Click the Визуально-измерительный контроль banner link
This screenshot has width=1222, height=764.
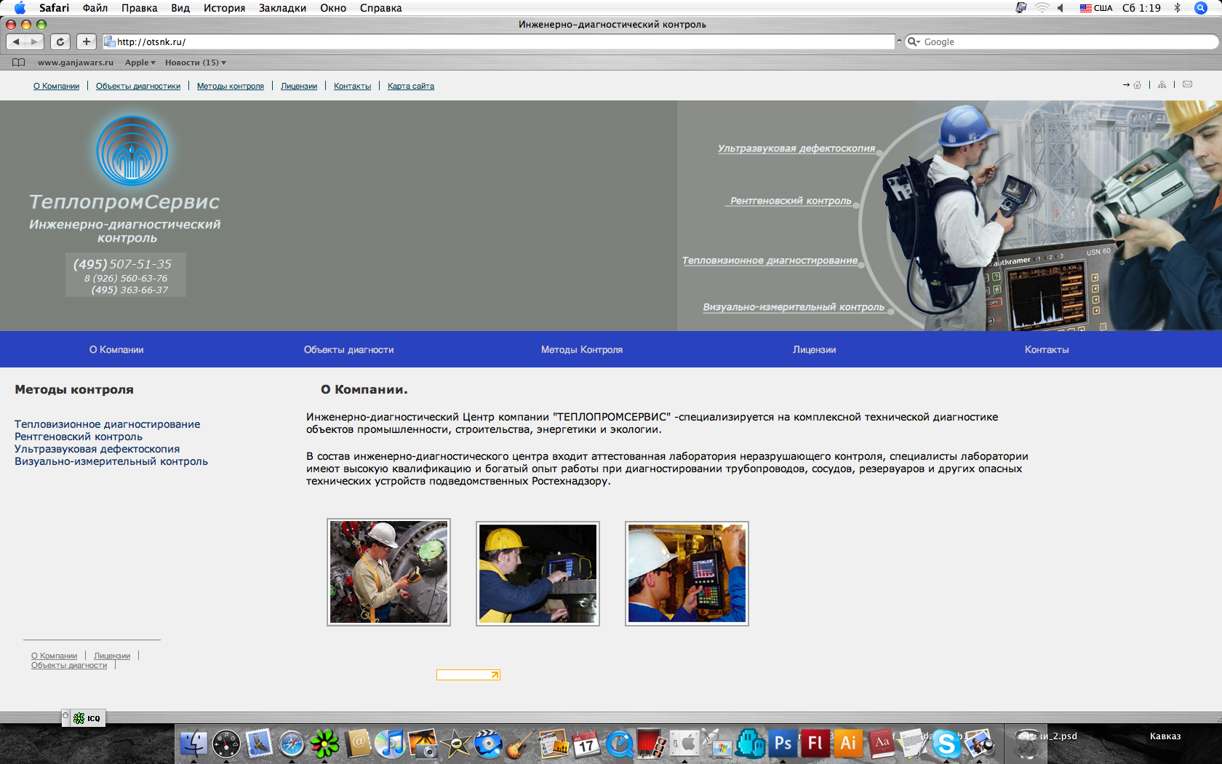pos(794,307)
